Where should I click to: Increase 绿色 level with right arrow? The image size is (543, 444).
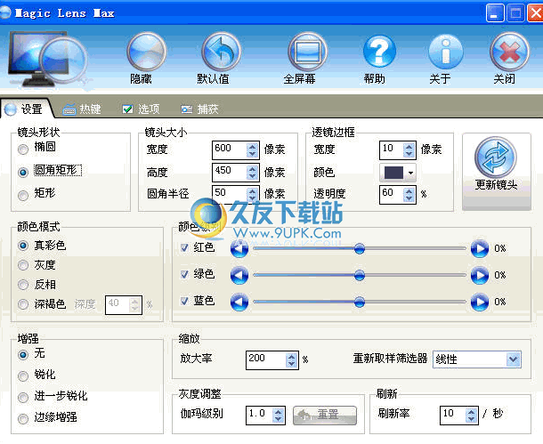480,275
